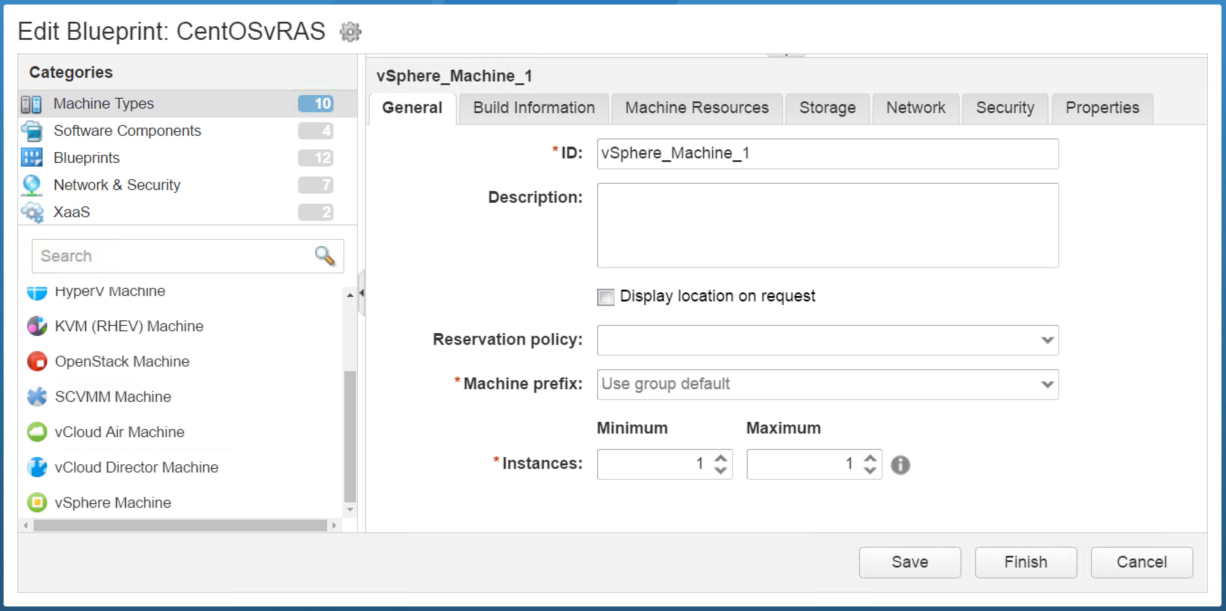Increase the Maximum instances value
The height and width of the screenshot is (611, 1226).
870,458
